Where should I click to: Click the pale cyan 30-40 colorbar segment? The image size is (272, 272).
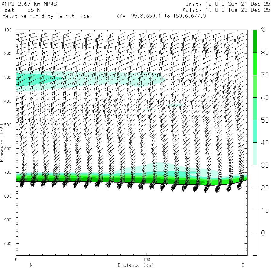click(255, 154)
